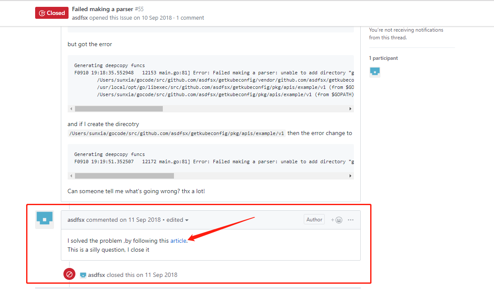494x291 pixels.
Task: Open participant avatar in the sidebar
Action: pyautogui.click(x=374, y=72)
